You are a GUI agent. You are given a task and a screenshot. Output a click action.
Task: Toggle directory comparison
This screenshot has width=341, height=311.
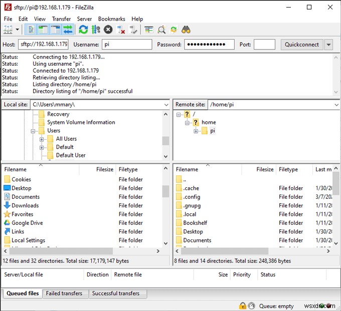[161, 30]
